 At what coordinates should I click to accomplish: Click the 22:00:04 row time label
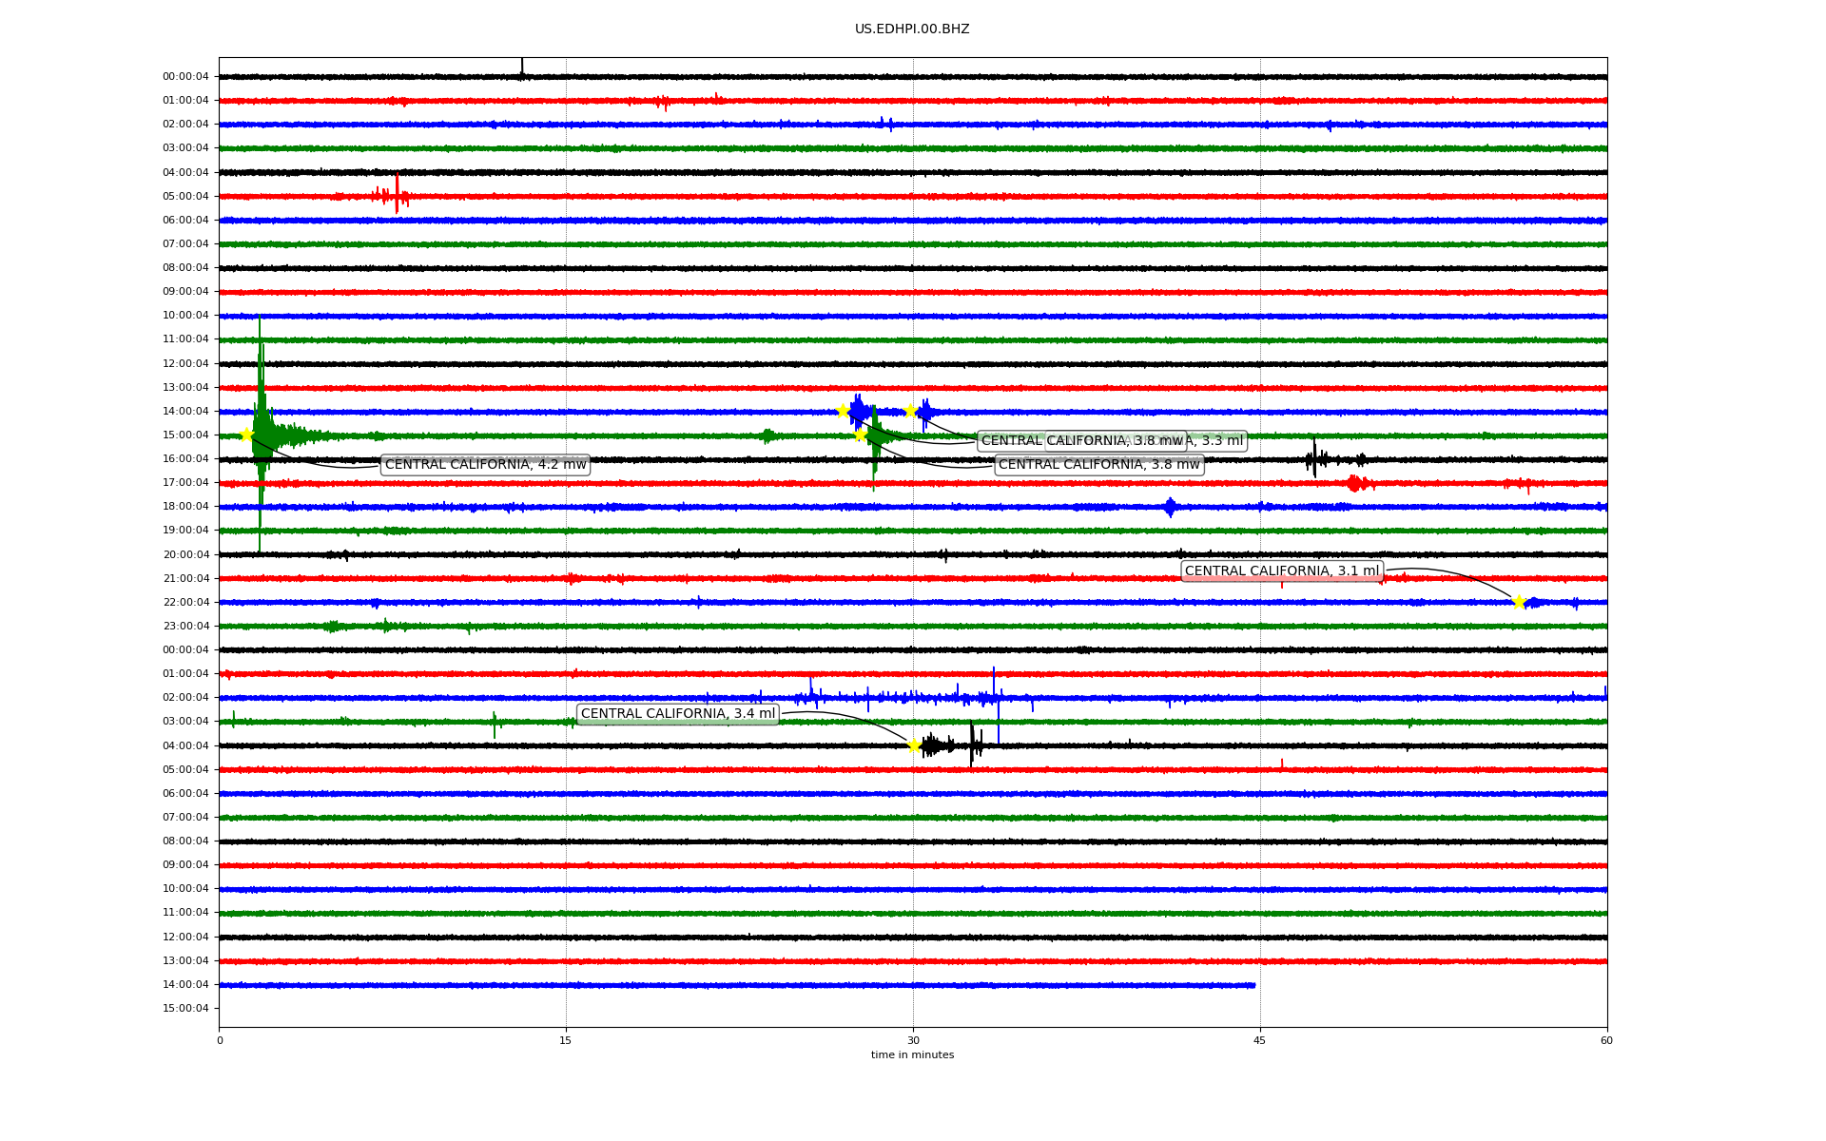click(x=185, y=602)
